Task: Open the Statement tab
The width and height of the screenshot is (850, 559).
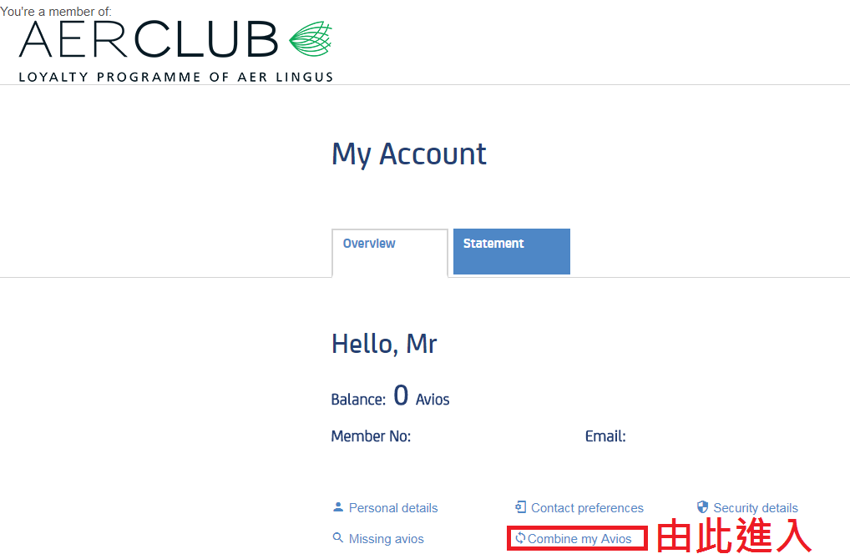Action: click(x=511, y=251)
